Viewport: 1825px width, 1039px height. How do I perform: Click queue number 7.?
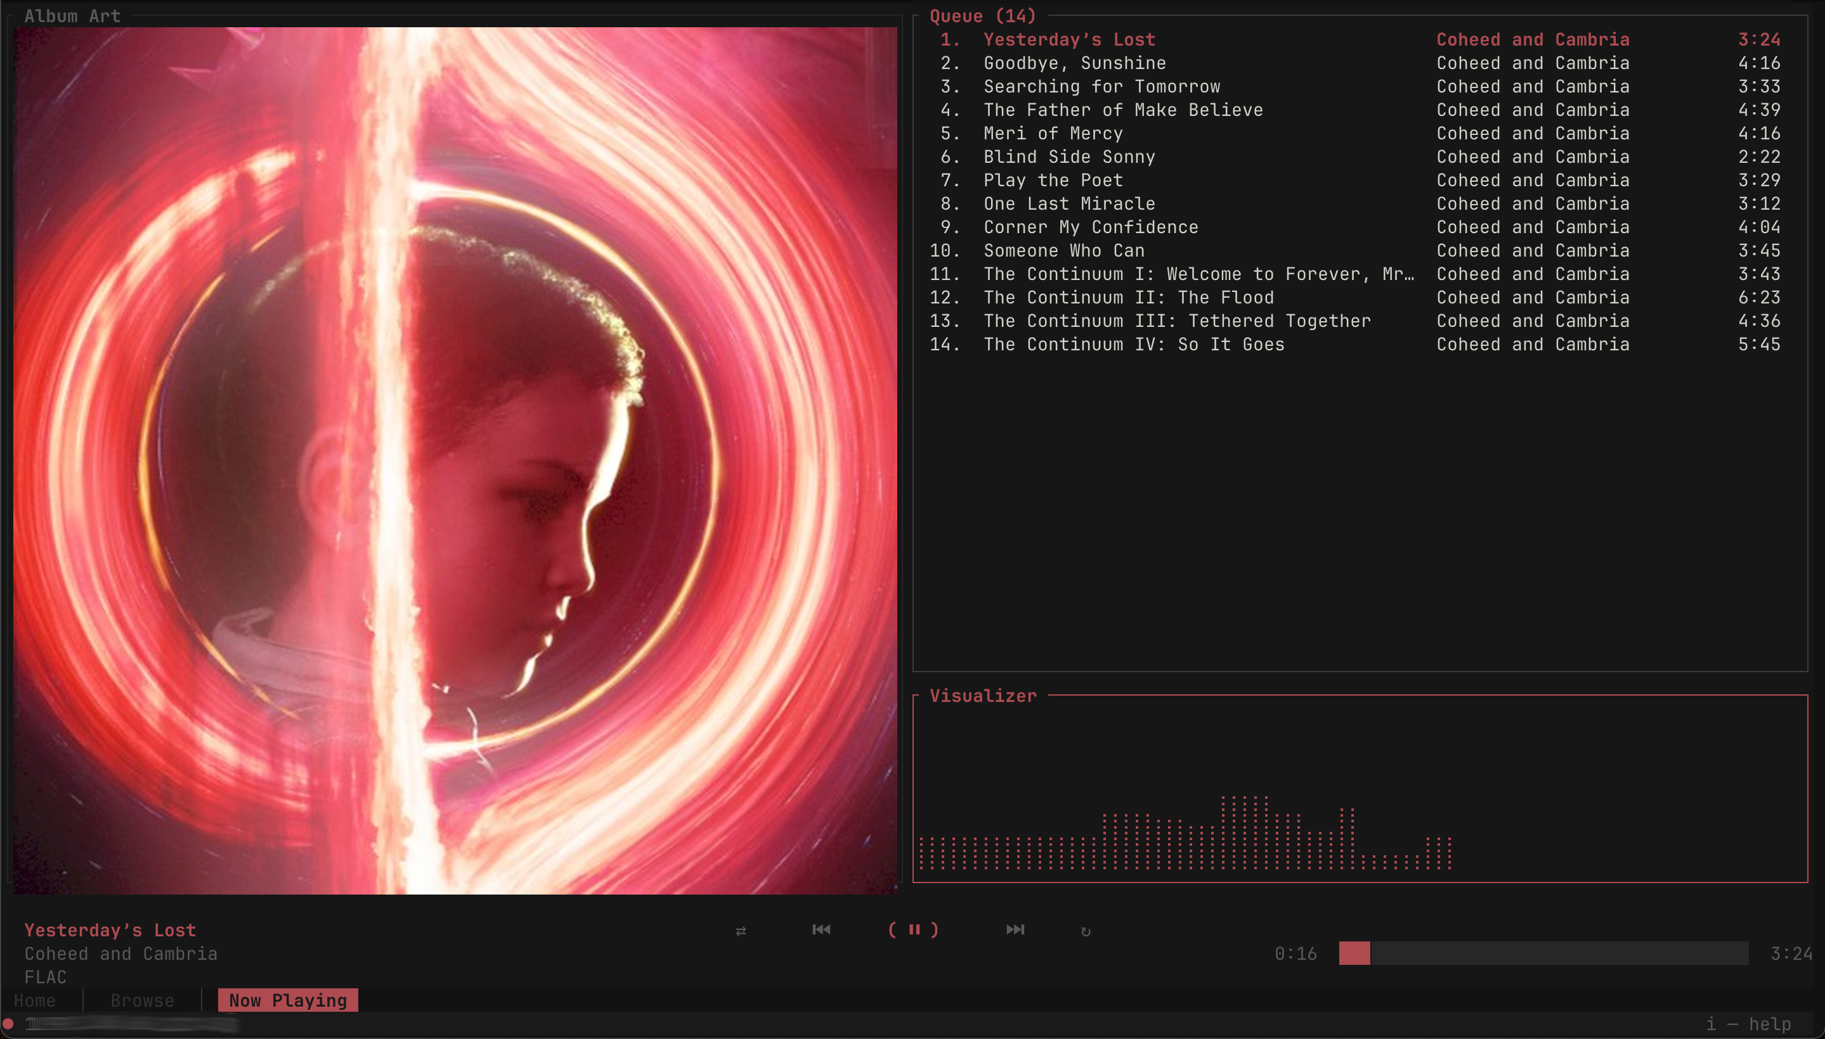click(950, 181)
